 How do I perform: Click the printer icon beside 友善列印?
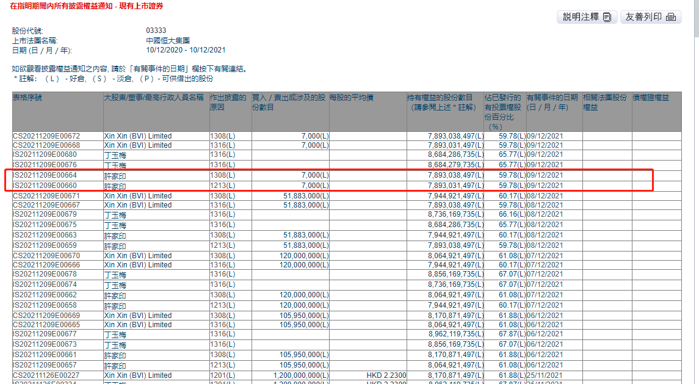click(671, 17)
